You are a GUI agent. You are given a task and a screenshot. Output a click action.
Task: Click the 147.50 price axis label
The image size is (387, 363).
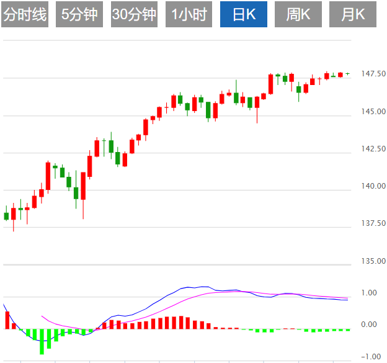point(374,74)
